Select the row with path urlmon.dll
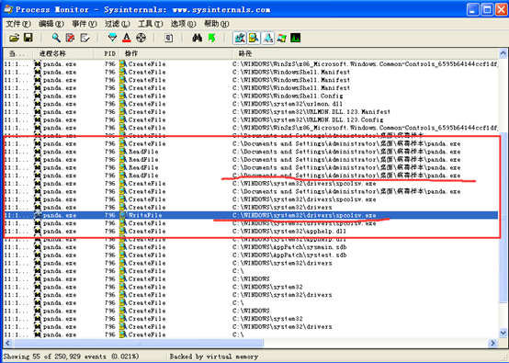 251,104
